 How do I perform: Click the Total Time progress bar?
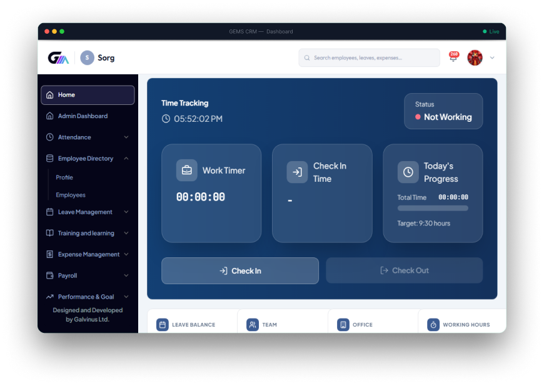[x=433, y=208]
